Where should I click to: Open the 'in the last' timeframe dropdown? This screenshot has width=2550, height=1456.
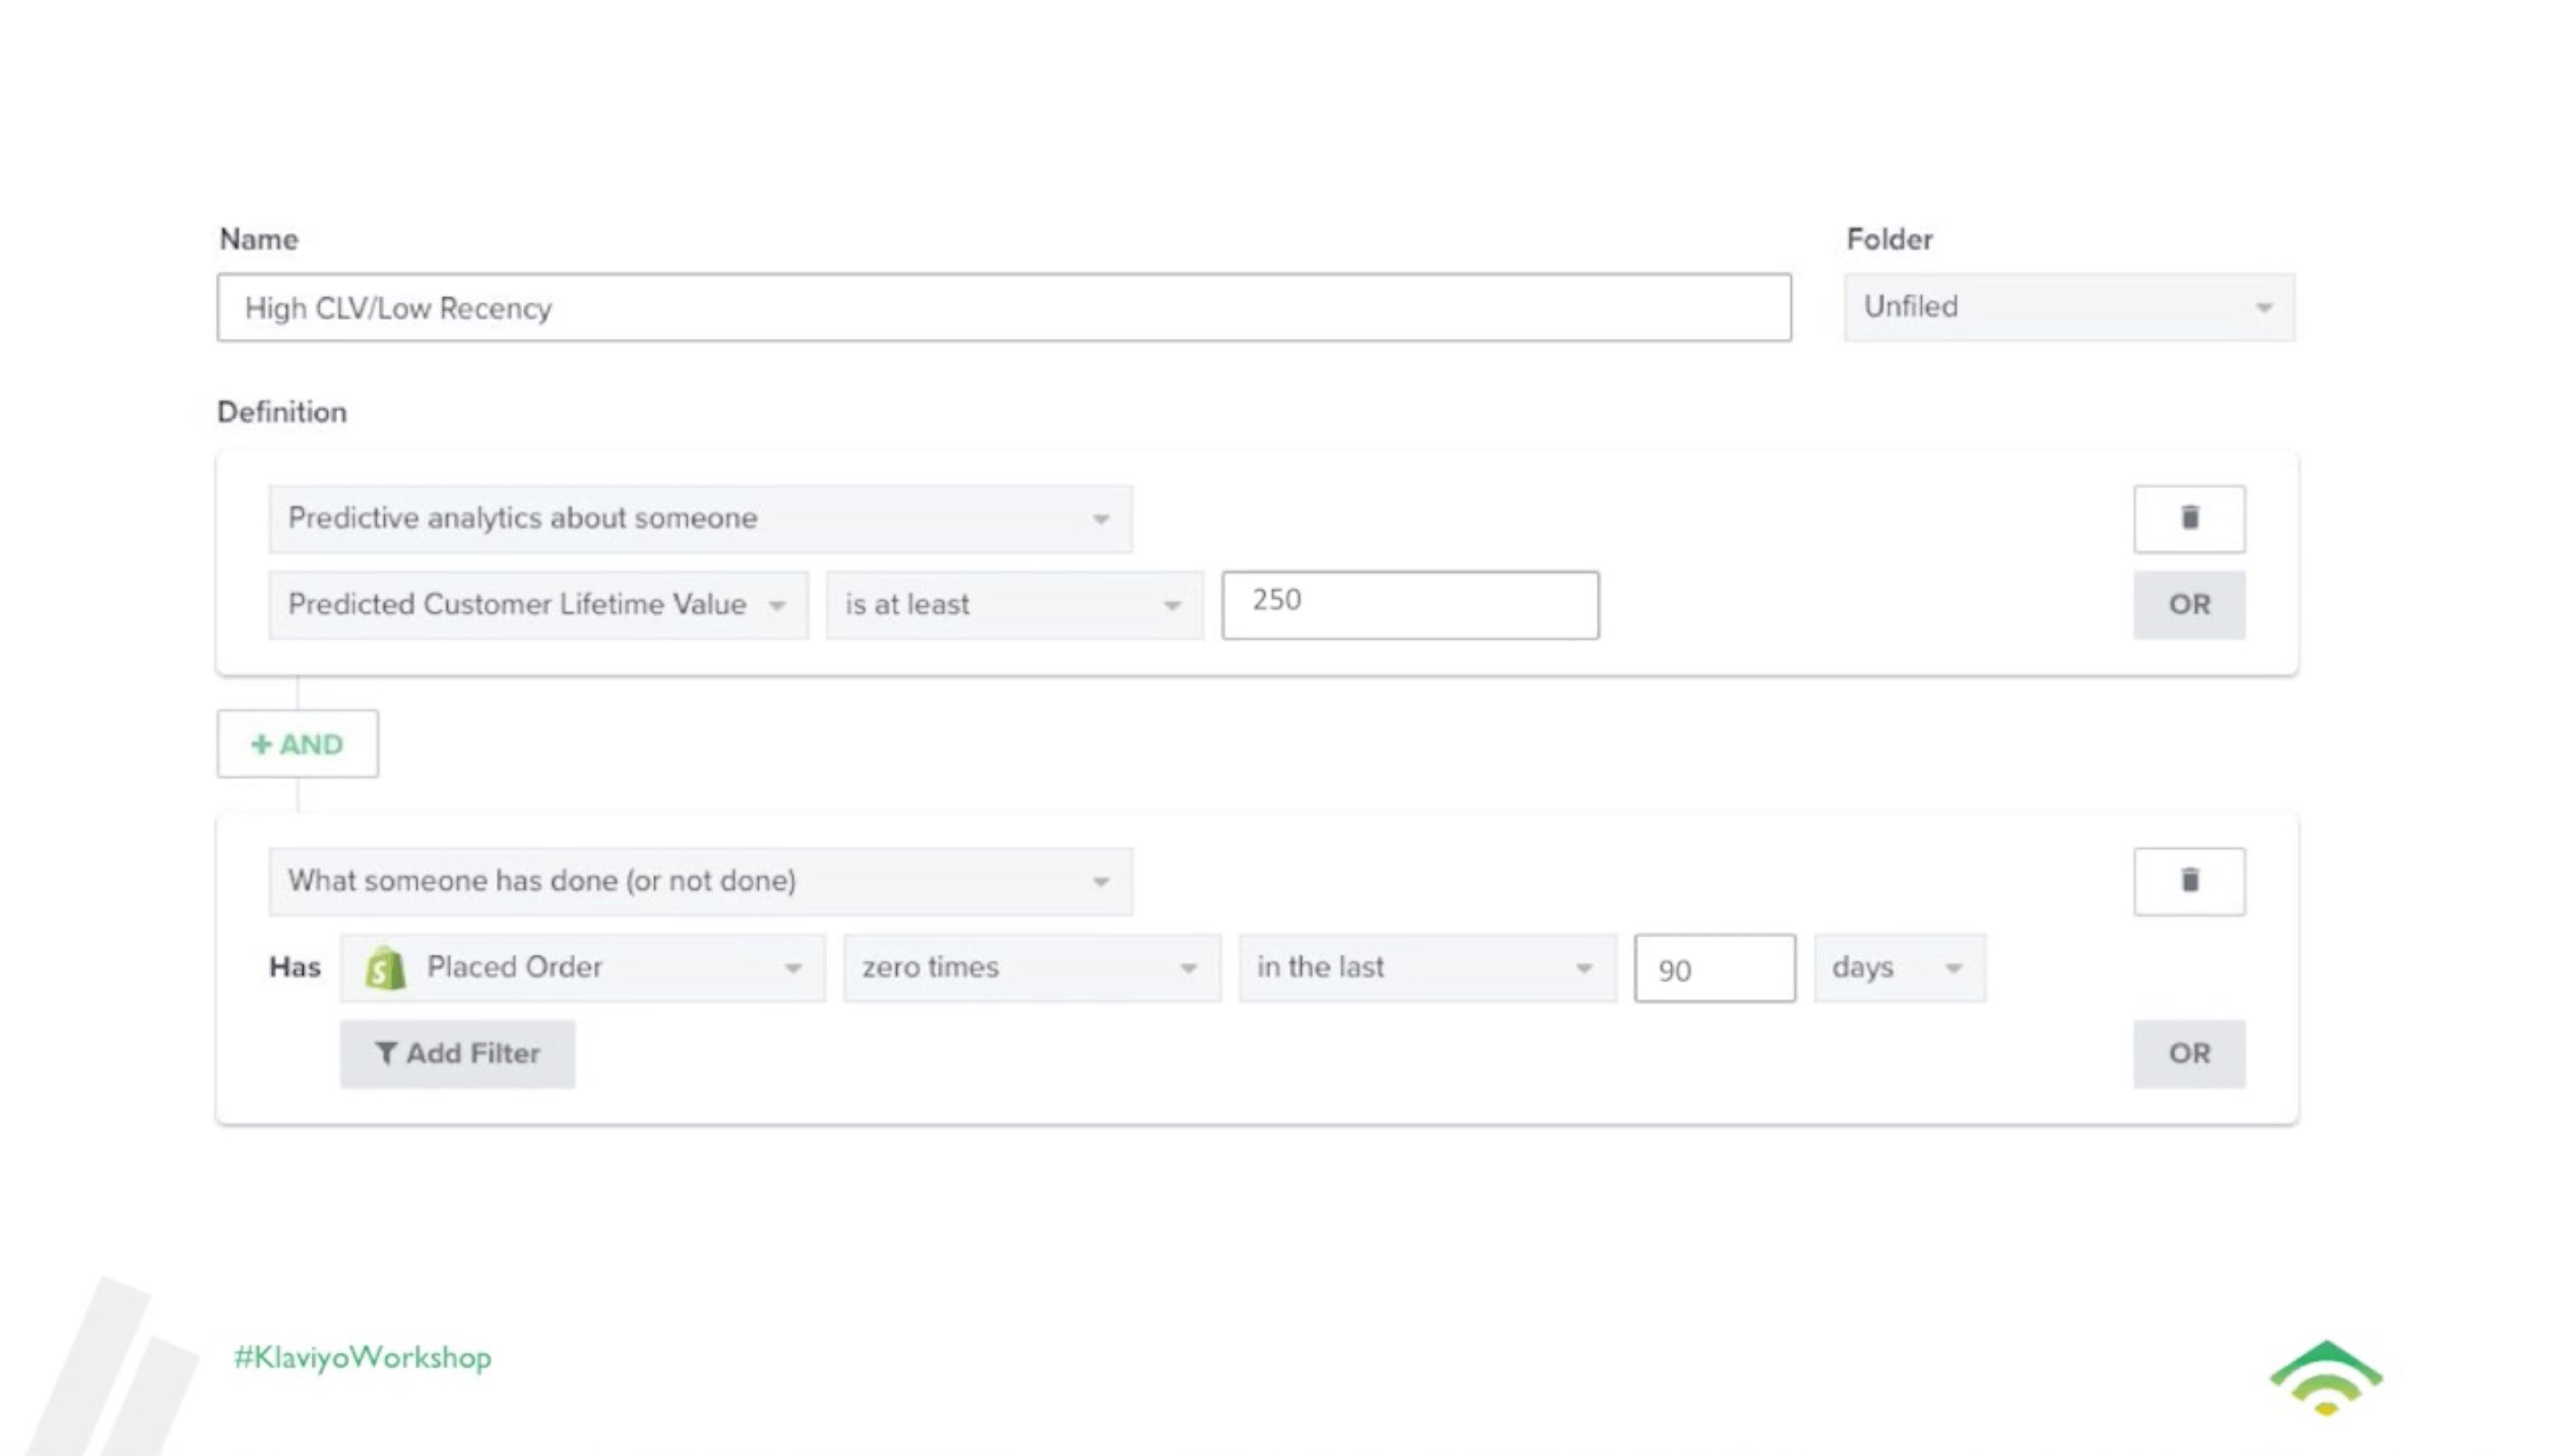pos(1427,967)
